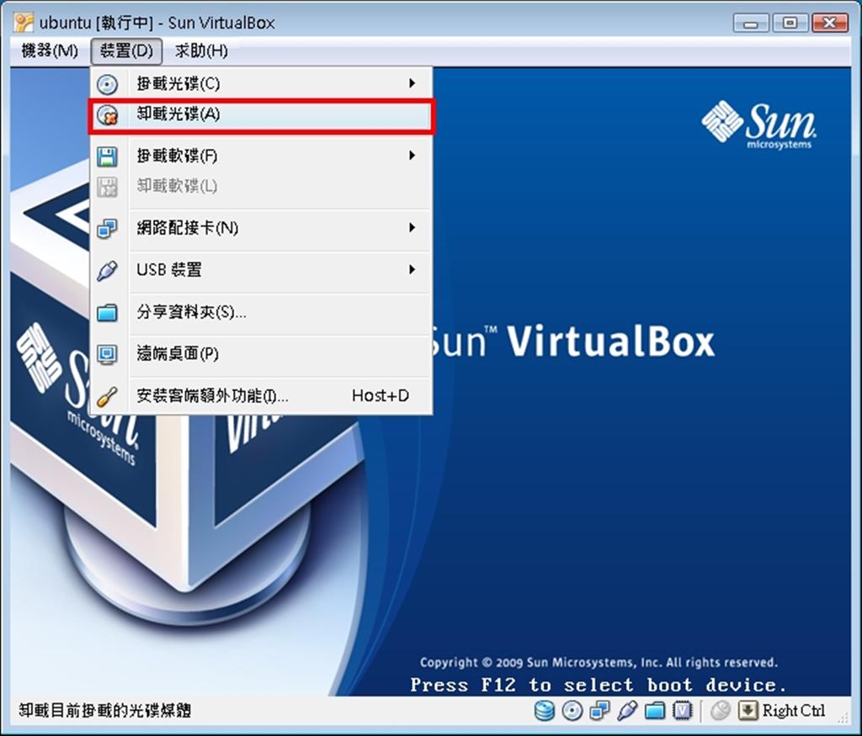The width and height of the screenshot is (862, 736).
Task: Click the mouse capture indicator in status bar
Action: pyautogui.click(x=721, y=711)
